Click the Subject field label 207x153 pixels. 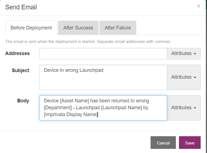(x=20, y=70)
